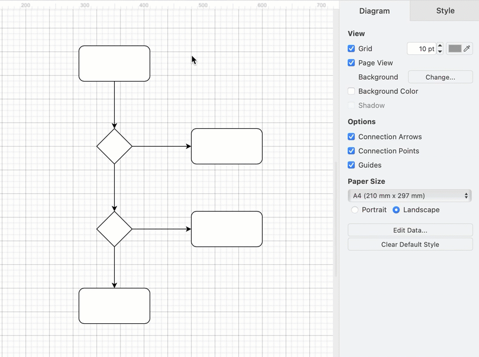Open the Paper Size dropdown
The width and height of the screenshot is (479, 357).
click(x=410, y=196)
